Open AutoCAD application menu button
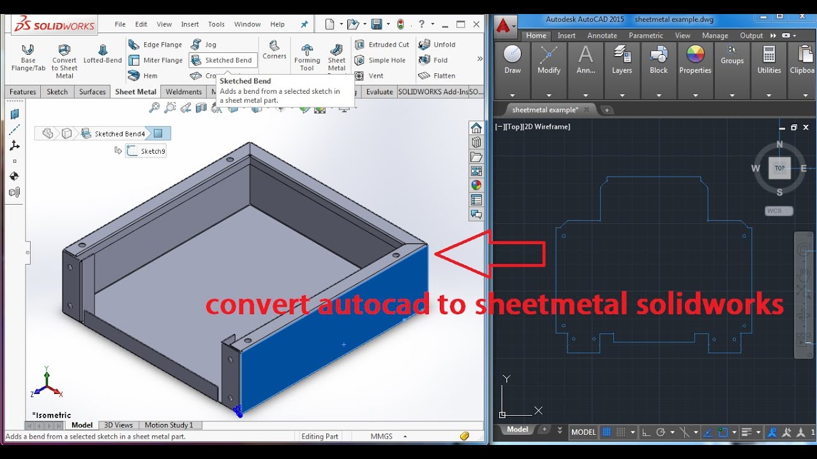Screen dimensions: 817x459 coord(505,28)
